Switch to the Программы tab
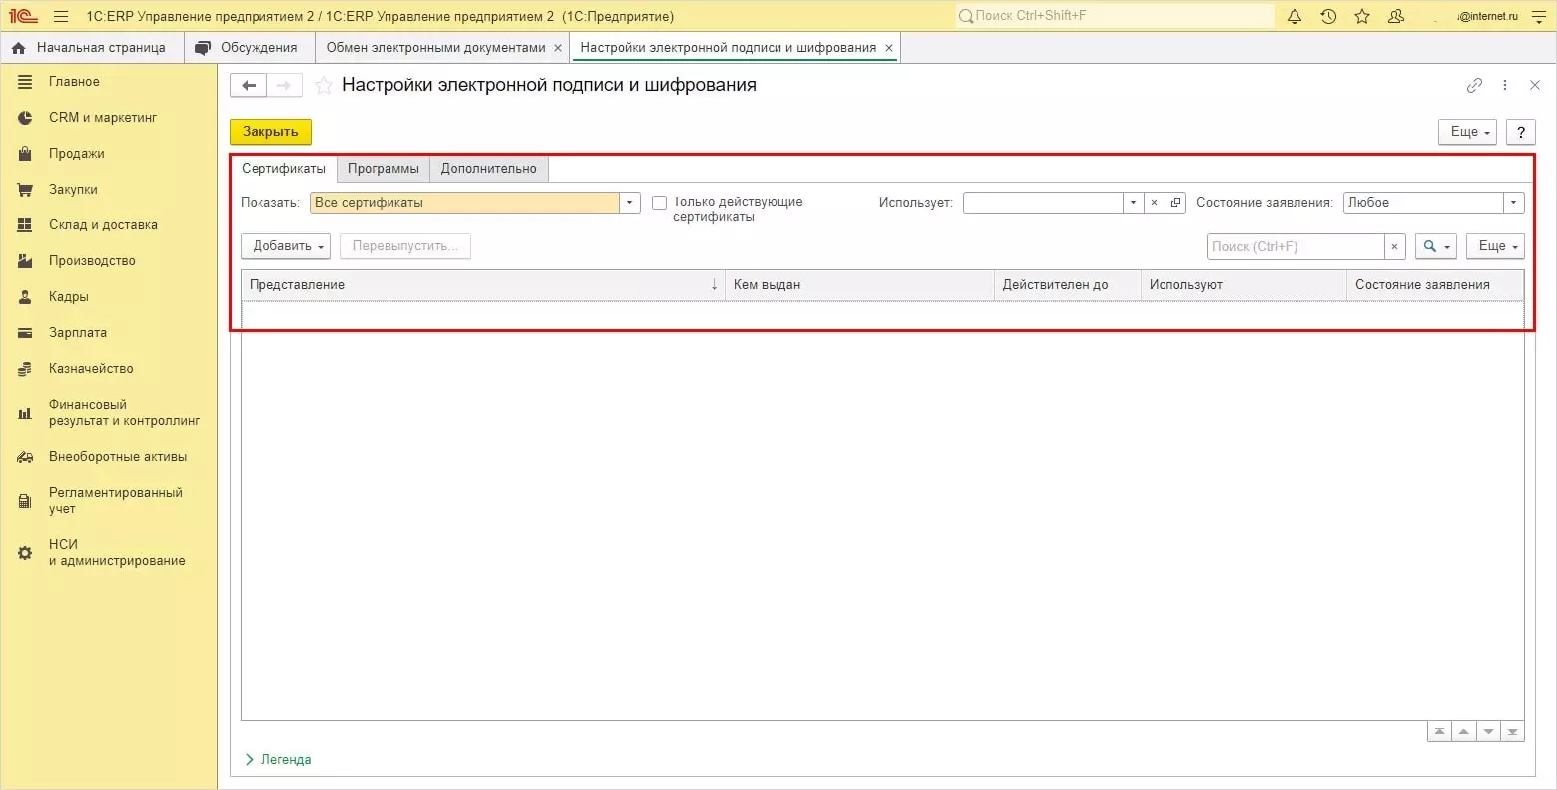This screenshot has height=790, width=1557. 383,169
